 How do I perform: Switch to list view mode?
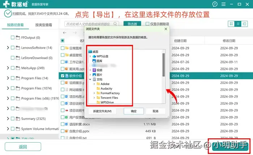coord(238,24)
